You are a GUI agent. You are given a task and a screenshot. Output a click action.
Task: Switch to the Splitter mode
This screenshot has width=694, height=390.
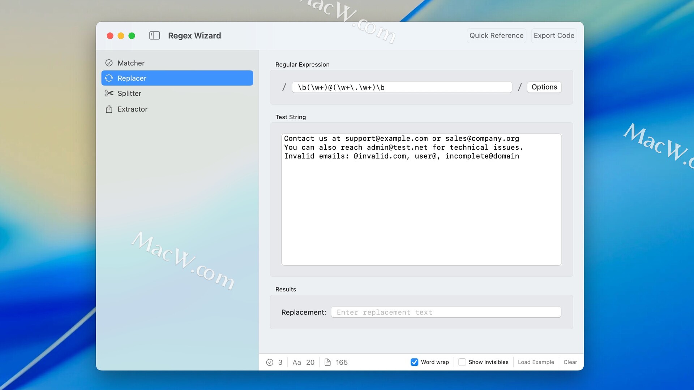click(x=129, y=93)
